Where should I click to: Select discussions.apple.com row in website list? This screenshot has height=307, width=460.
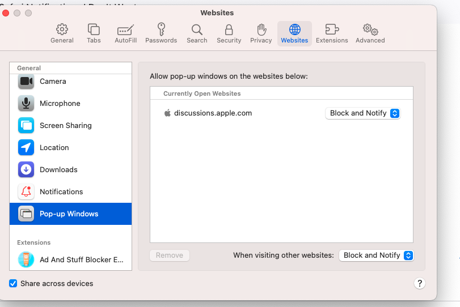tap(213, 113)
